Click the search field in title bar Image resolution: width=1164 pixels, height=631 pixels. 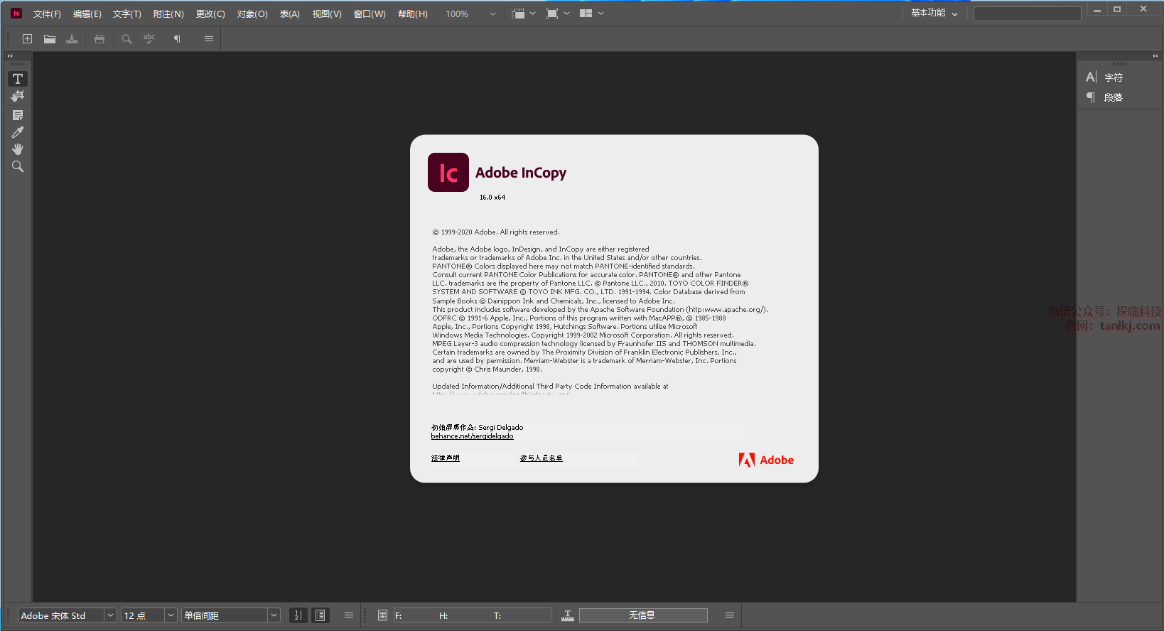click(x=1027, y=14)
